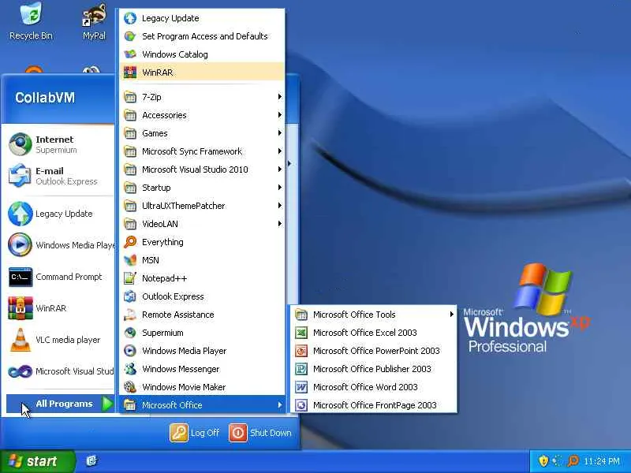Open VLC media player from Start menu

coord(60,340)
